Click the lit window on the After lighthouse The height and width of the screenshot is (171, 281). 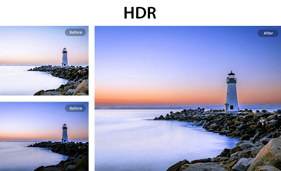[231, 87]
